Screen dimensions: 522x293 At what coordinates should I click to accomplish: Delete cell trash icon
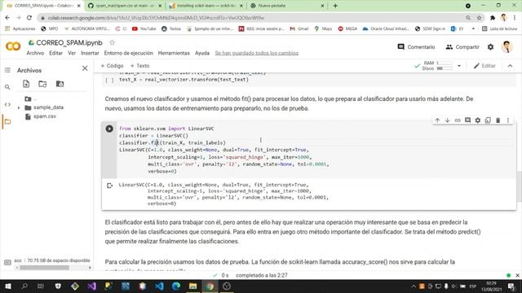coord(498,120)
